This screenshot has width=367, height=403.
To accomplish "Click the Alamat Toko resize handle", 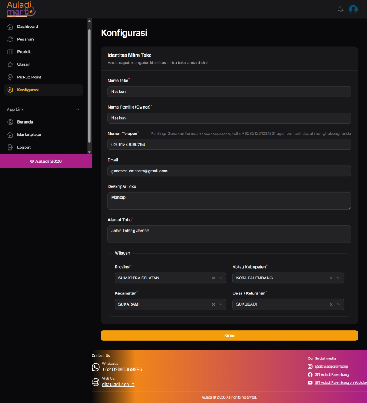I will pyautogui.click(x=349, y=241).
